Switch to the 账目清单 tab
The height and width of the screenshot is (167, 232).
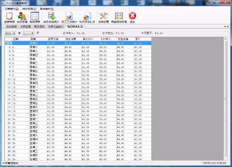39,27
